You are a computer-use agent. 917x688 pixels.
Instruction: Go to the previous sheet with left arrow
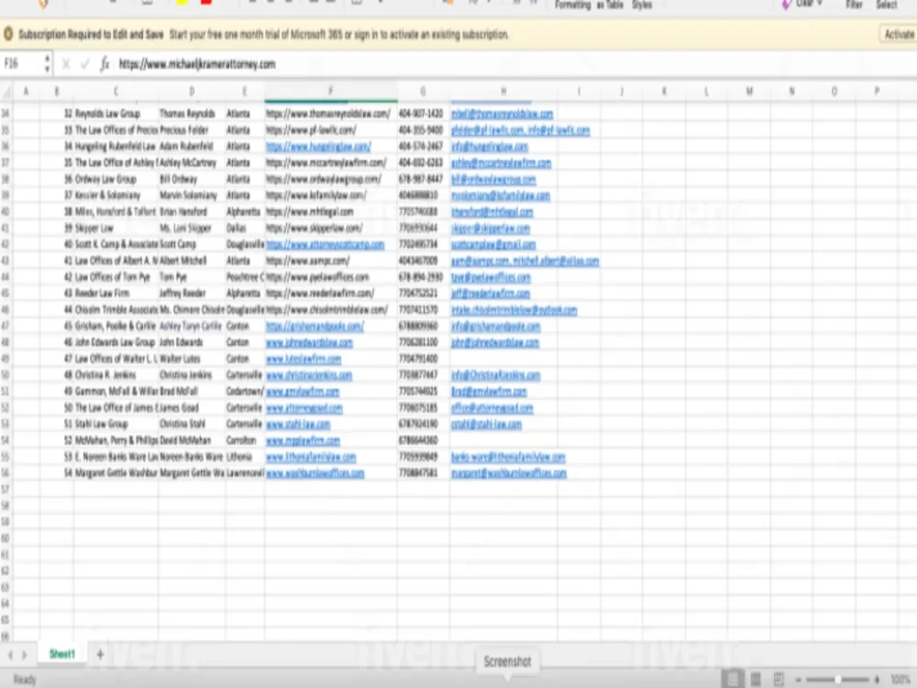coord(10,655)
